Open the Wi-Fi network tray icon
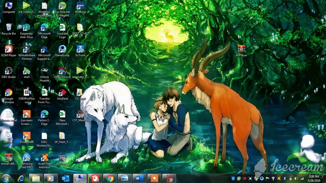Image resolution: width=326 pixels, height=183 pixels. (273, 179)
